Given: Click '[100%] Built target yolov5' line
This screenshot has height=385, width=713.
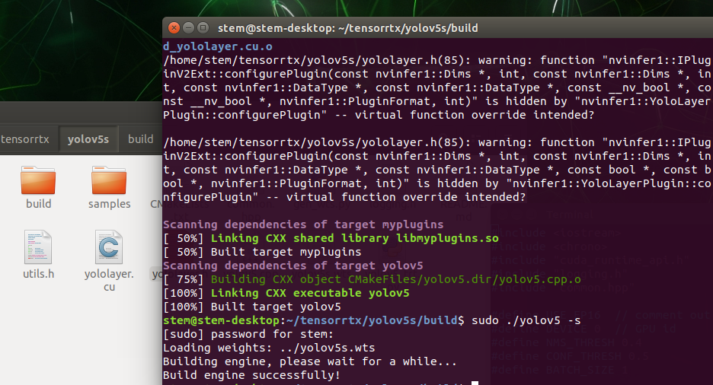Looking at the screenshot, I should (252, 307).
